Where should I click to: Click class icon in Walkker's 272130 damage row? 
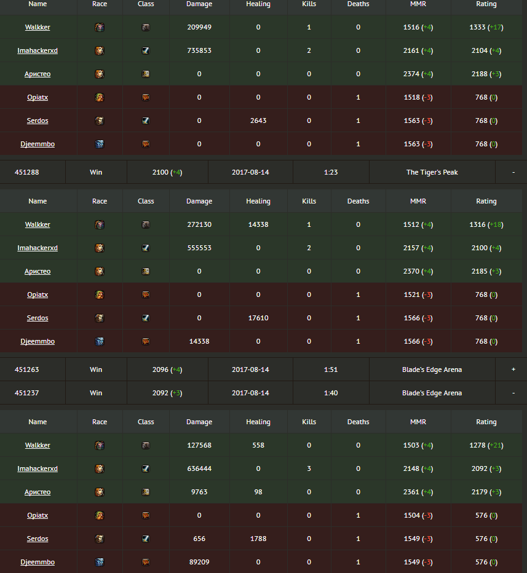pyautogui.click(x=146, y=225)
